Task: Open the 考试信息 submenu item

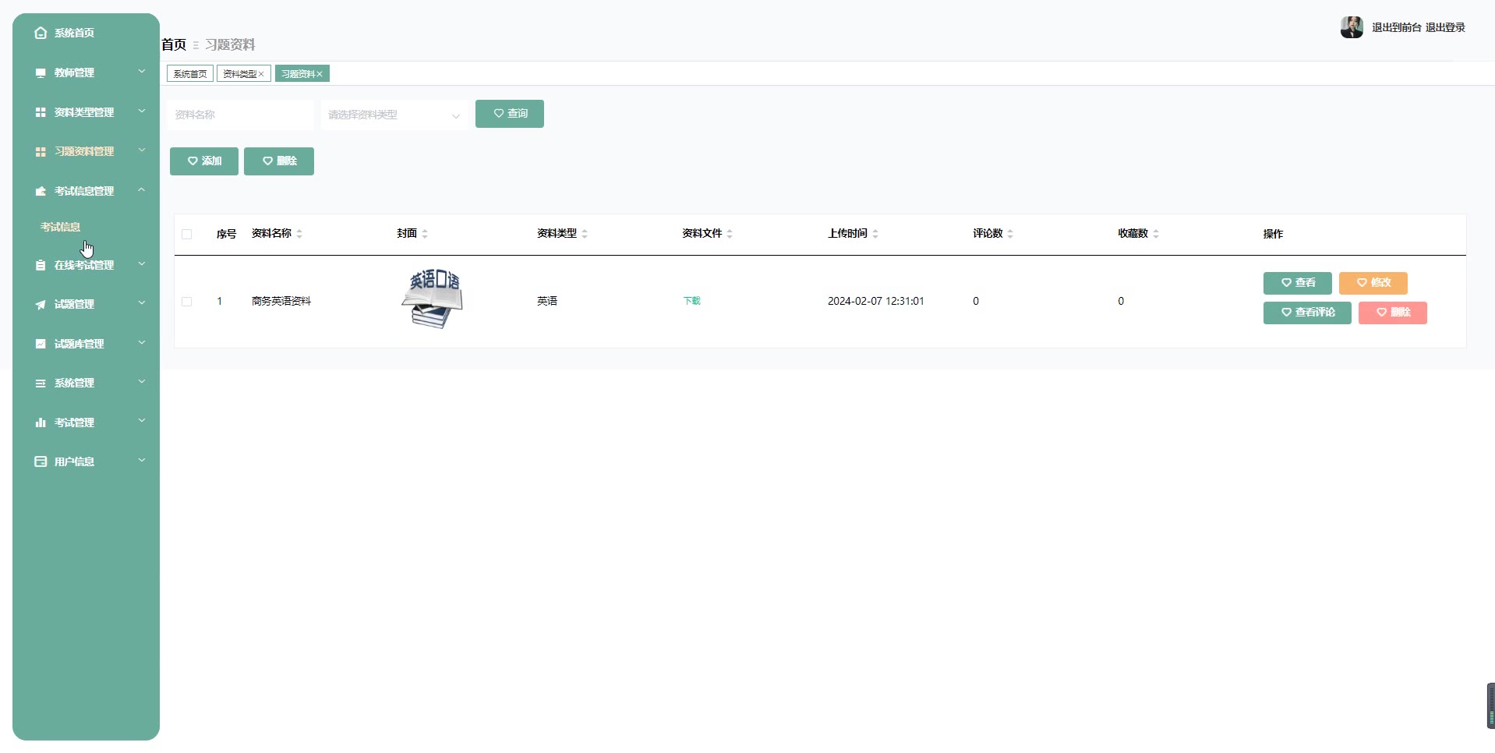Action: click(61, 227)
